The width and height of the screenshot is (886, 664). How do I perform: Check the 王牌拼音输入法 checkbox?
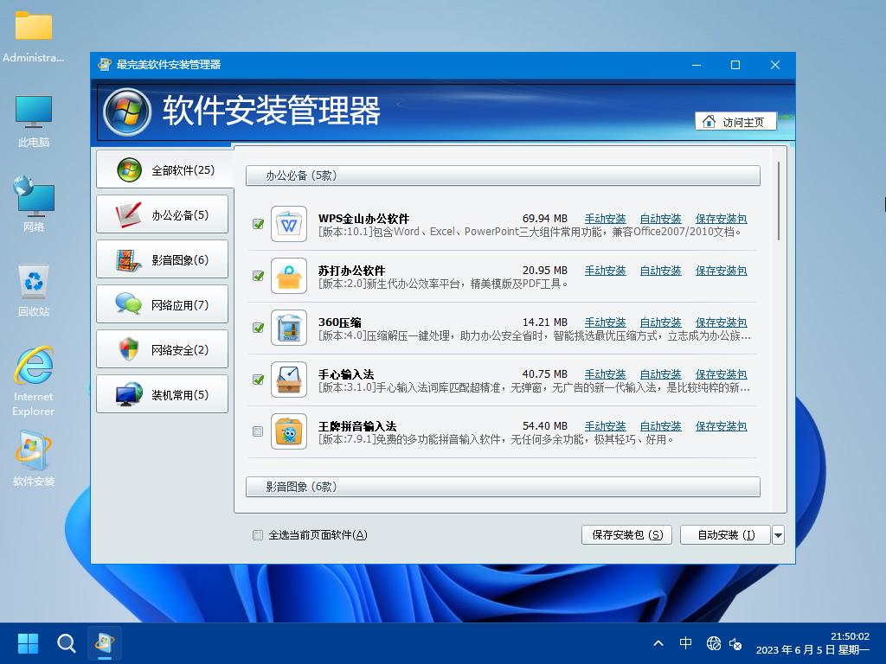(258, 431)
